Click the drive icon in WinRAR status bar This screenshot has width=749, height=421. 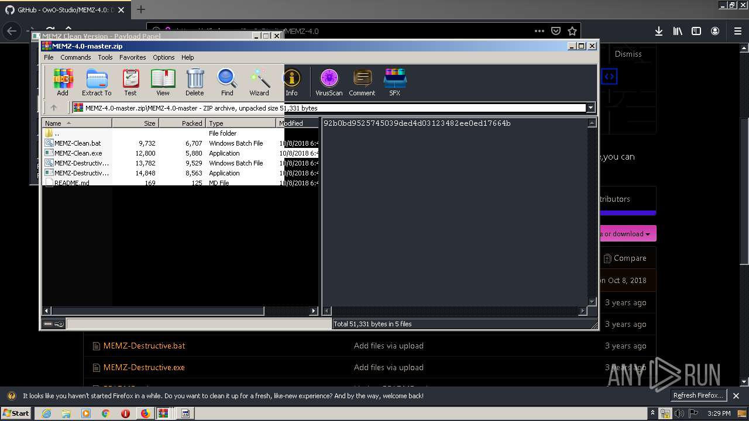(x=48, y=323)
